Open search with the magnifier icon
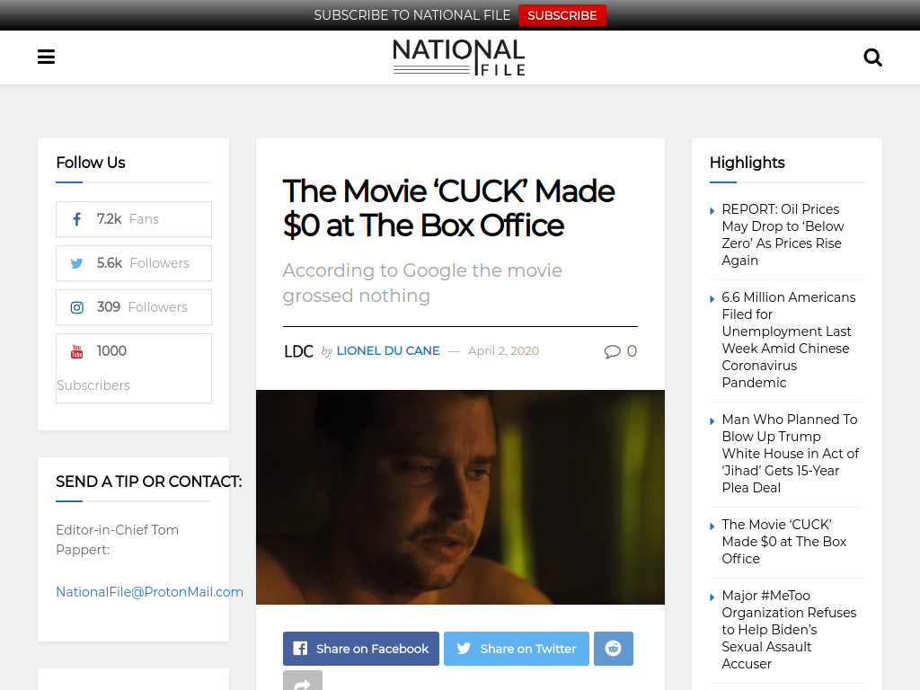Viewport: 920px width, 690px height. point(872,57)
